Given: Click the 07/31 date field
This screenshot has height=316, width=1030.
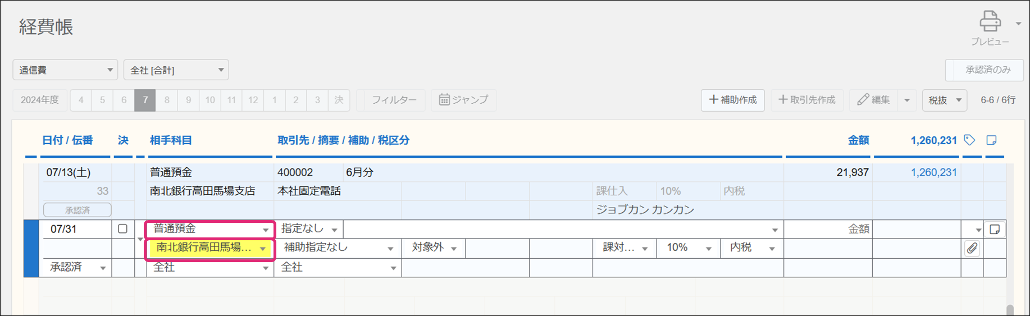Looking at the screenshot, I should point(76,229).
